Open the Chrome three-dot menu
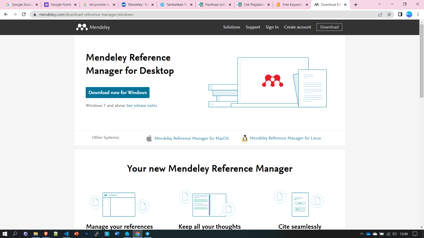This screenshot has height=238, width=424. pyautogui.click(x=418, y=14)
